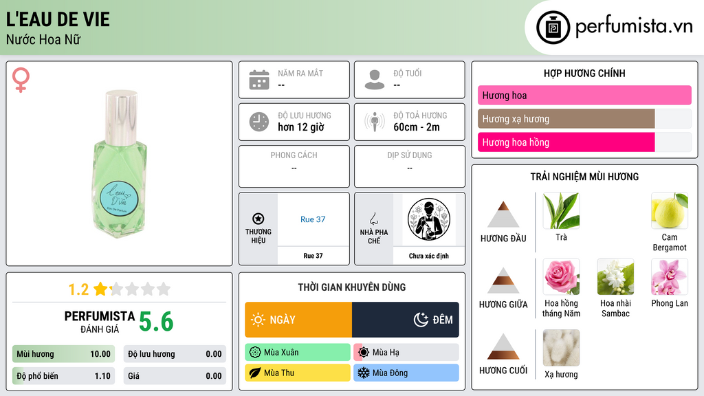
Task: Click the perfumer illustration above Chưa xác định
Action: 429,219
